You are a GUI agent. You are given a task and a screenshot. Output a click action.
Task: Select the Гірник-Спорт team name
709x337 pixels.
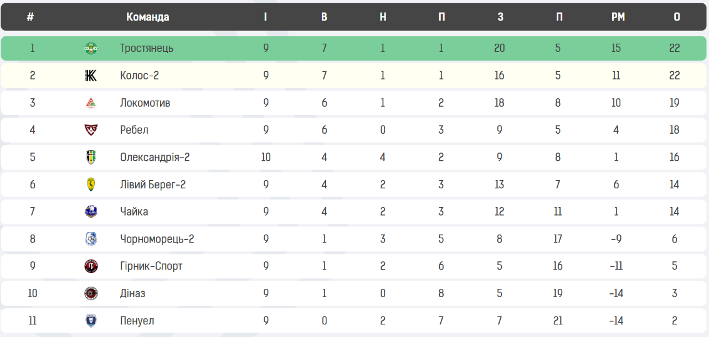151,266
